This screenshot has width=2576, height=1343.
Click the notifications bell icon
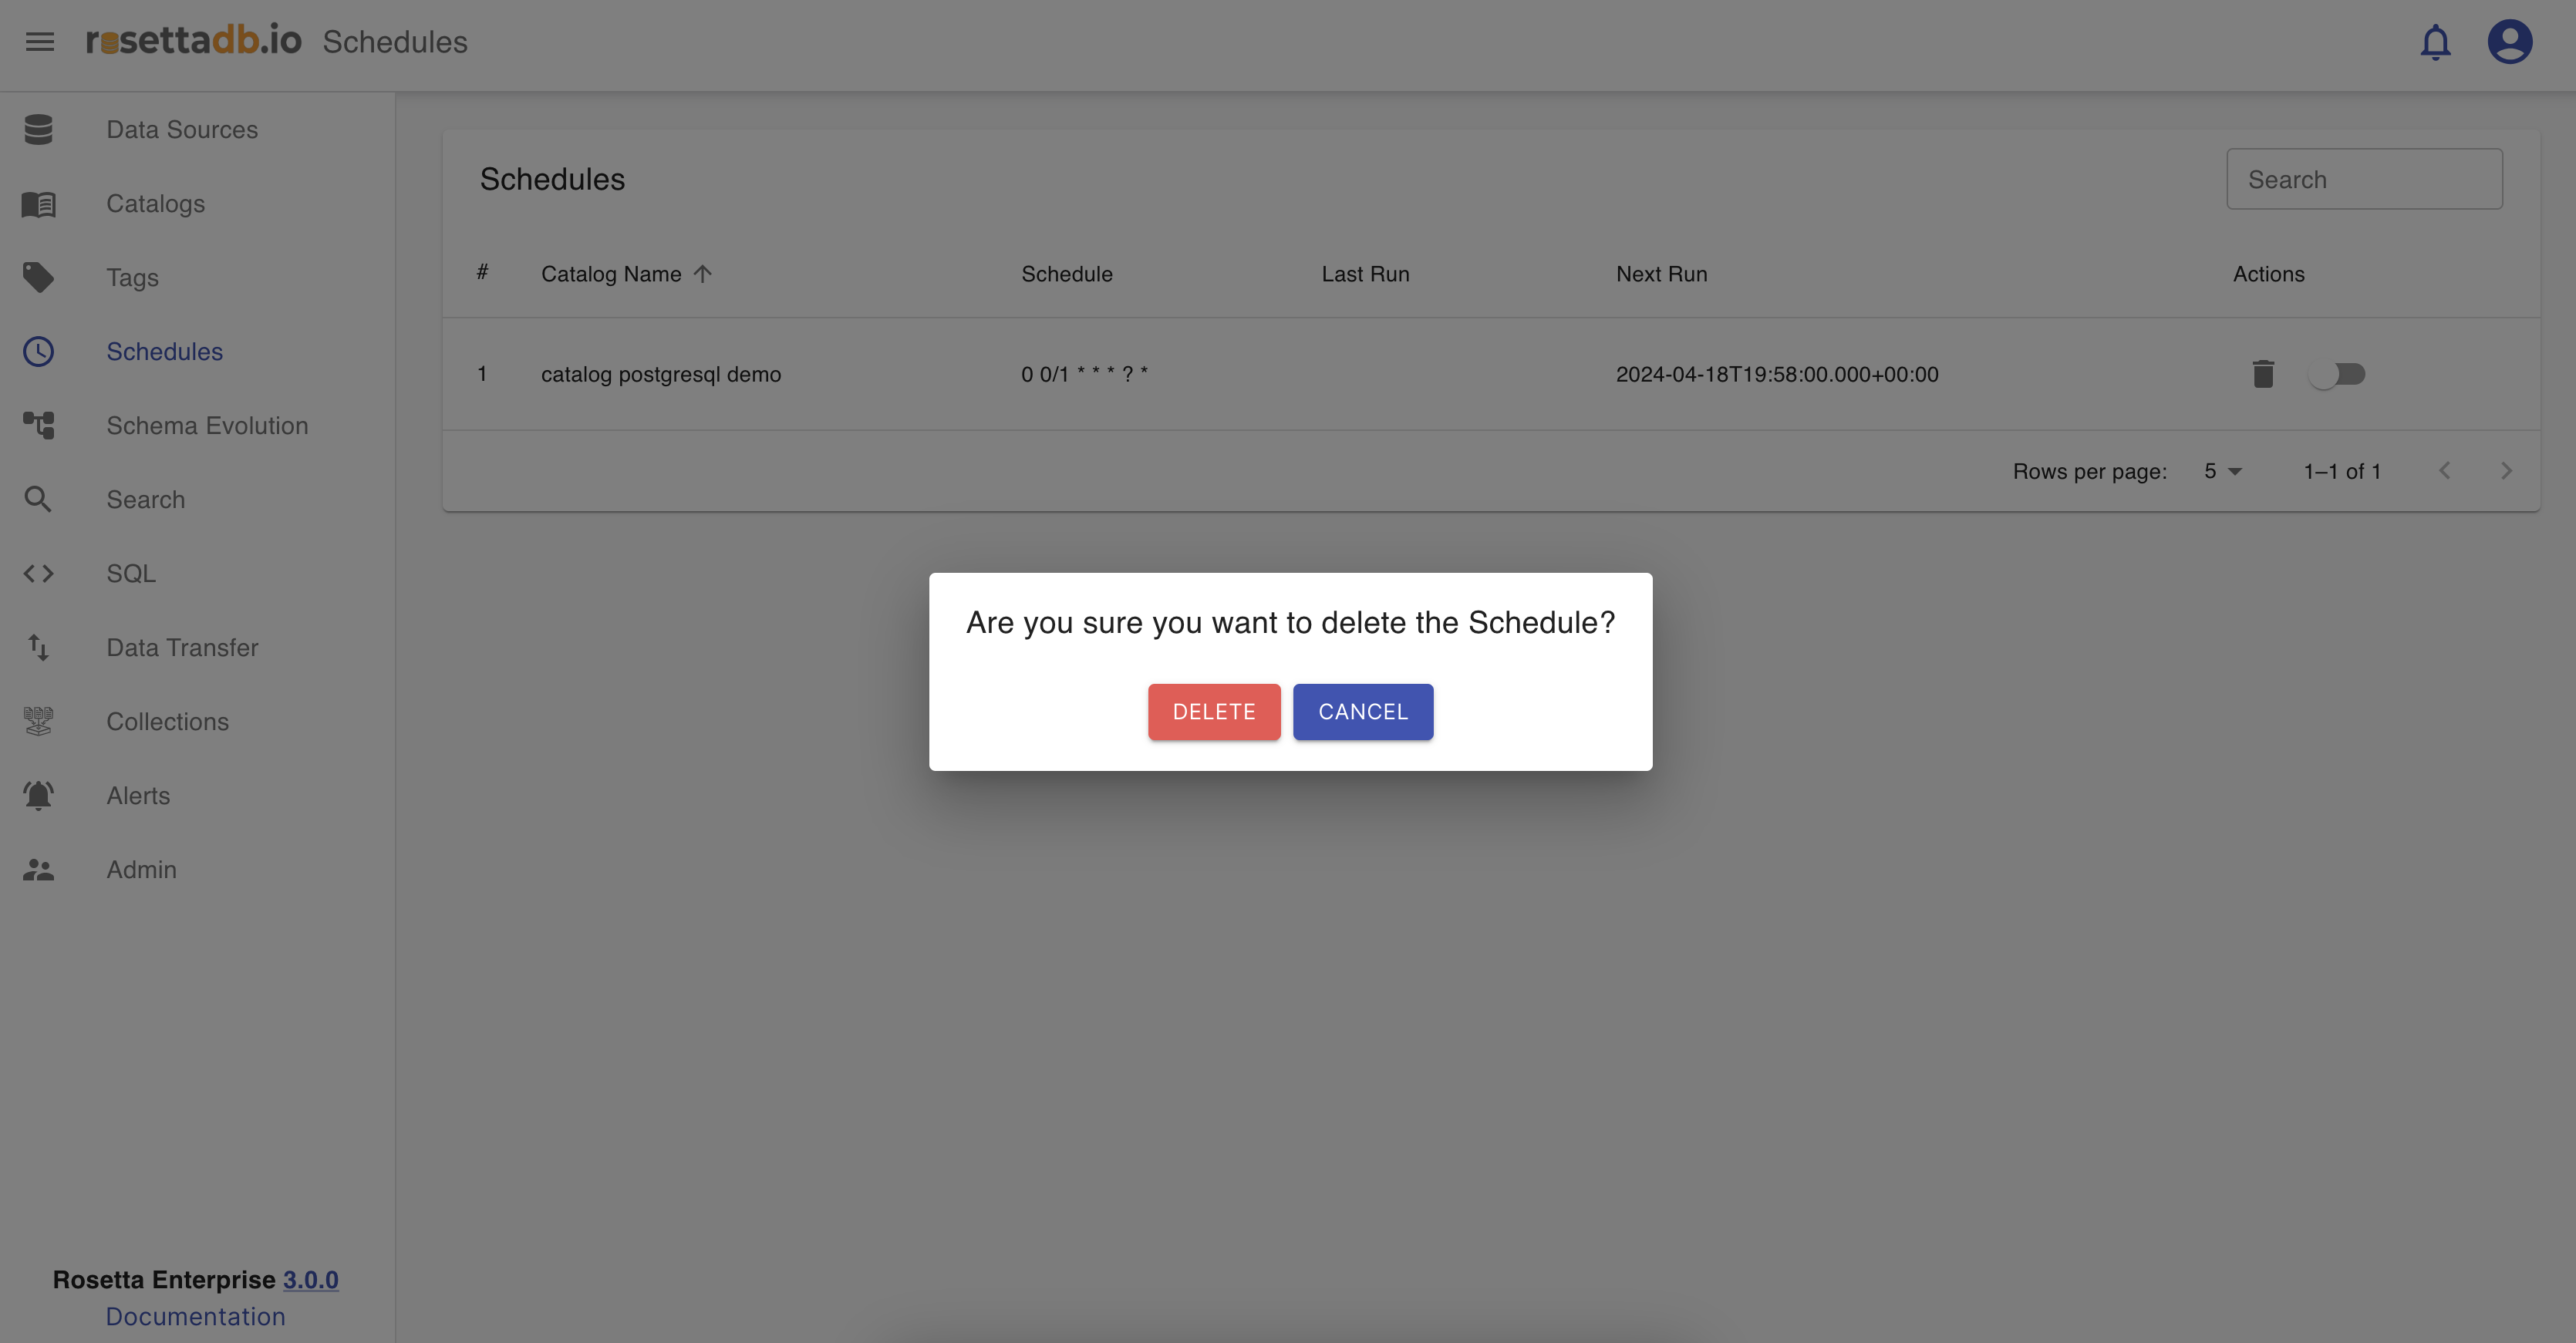[x=2435, y=42]
